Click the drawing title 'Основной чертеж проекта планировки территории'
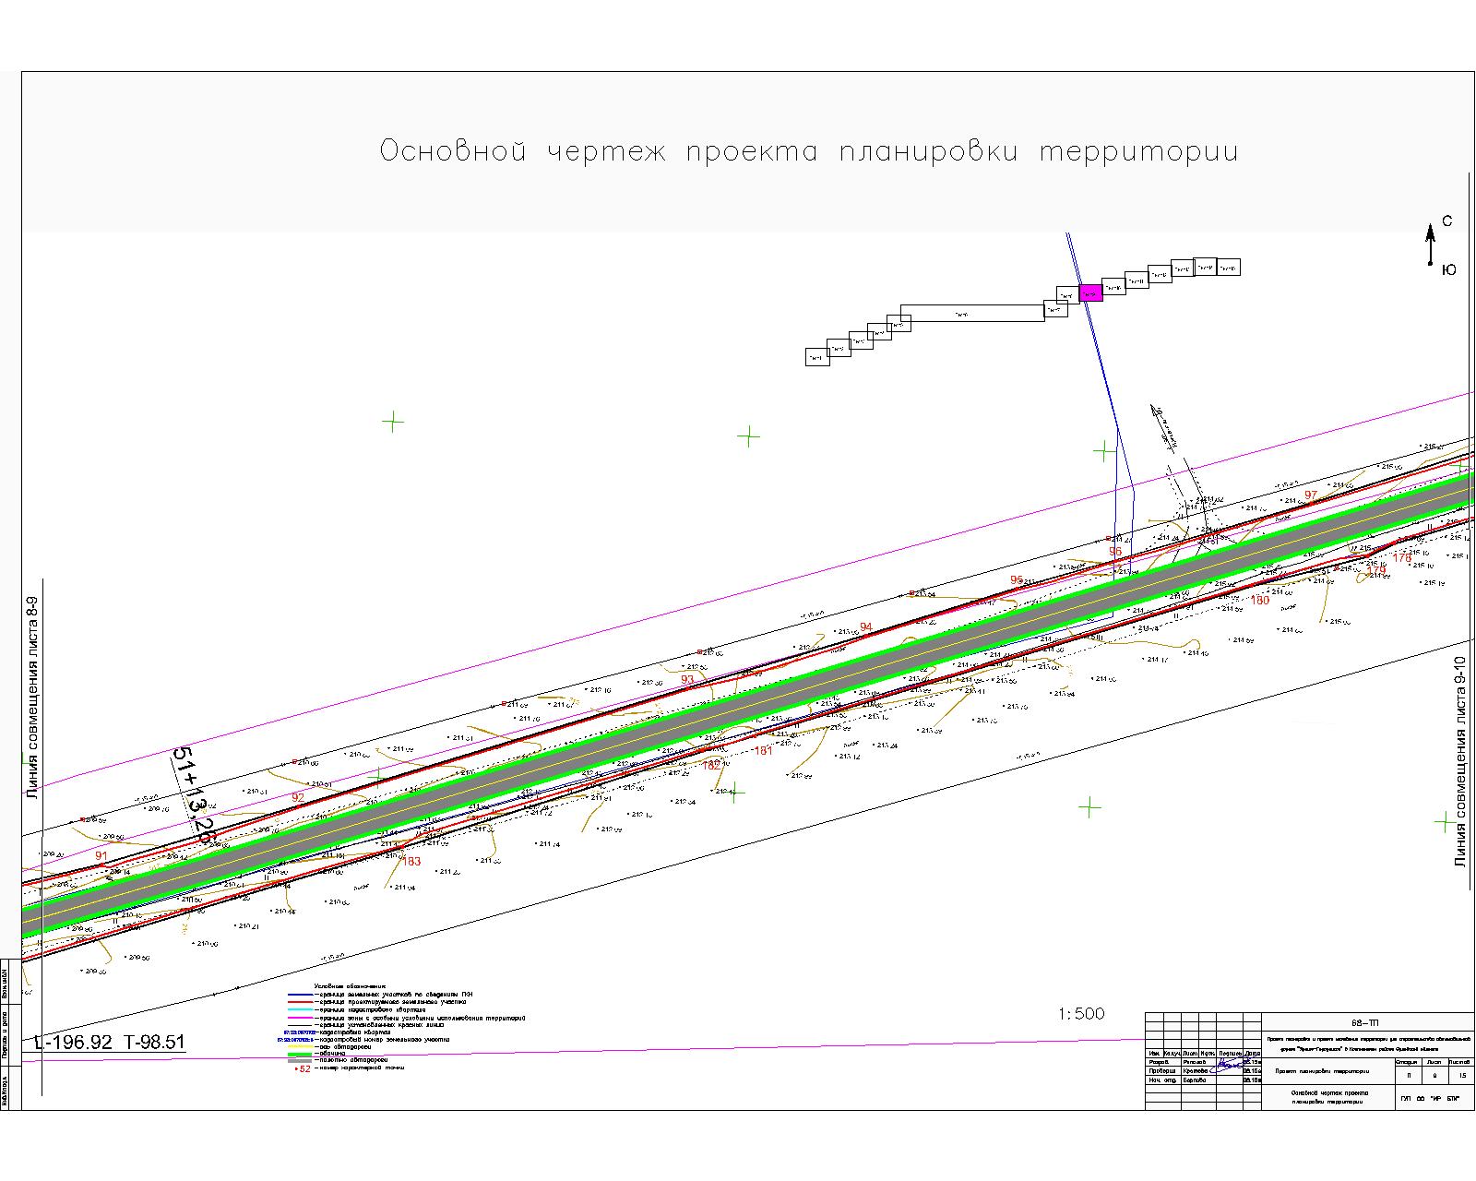The image size is (1476, 1181). click(x=809, y=151)
